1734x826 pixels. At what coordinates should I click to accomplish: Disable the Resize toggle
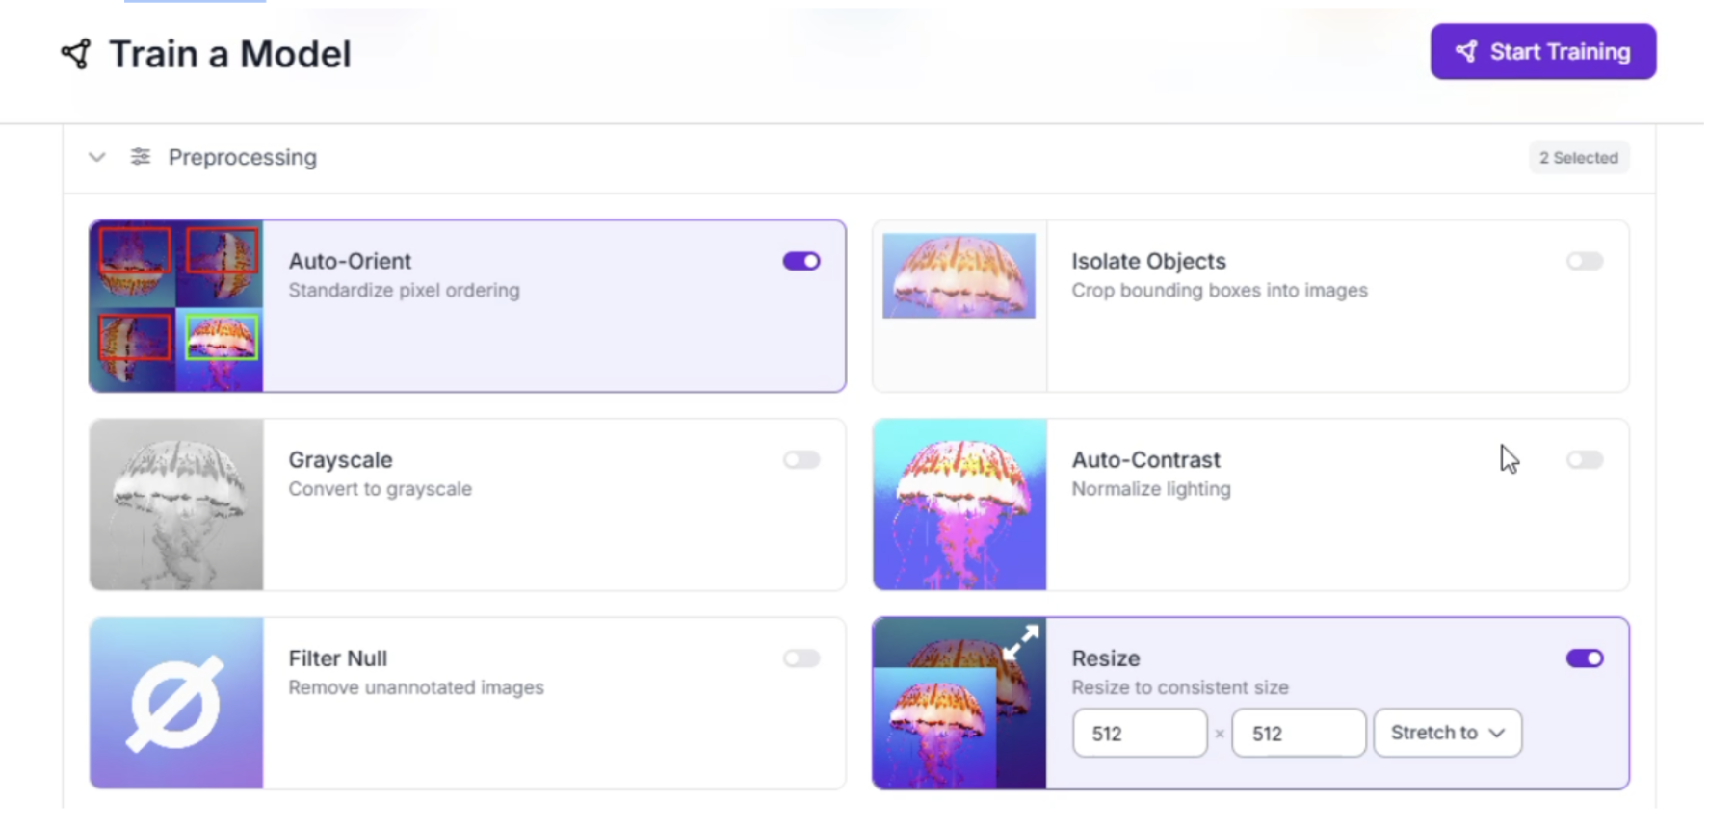pos(1585,658)
